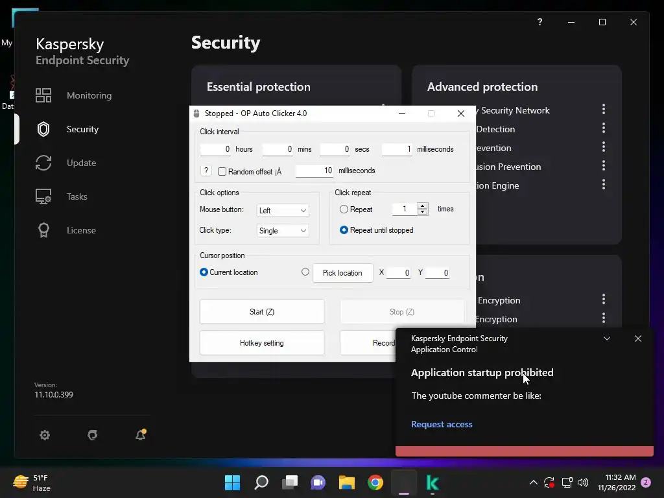Open options menu for Security Network row

pos(604,110)
